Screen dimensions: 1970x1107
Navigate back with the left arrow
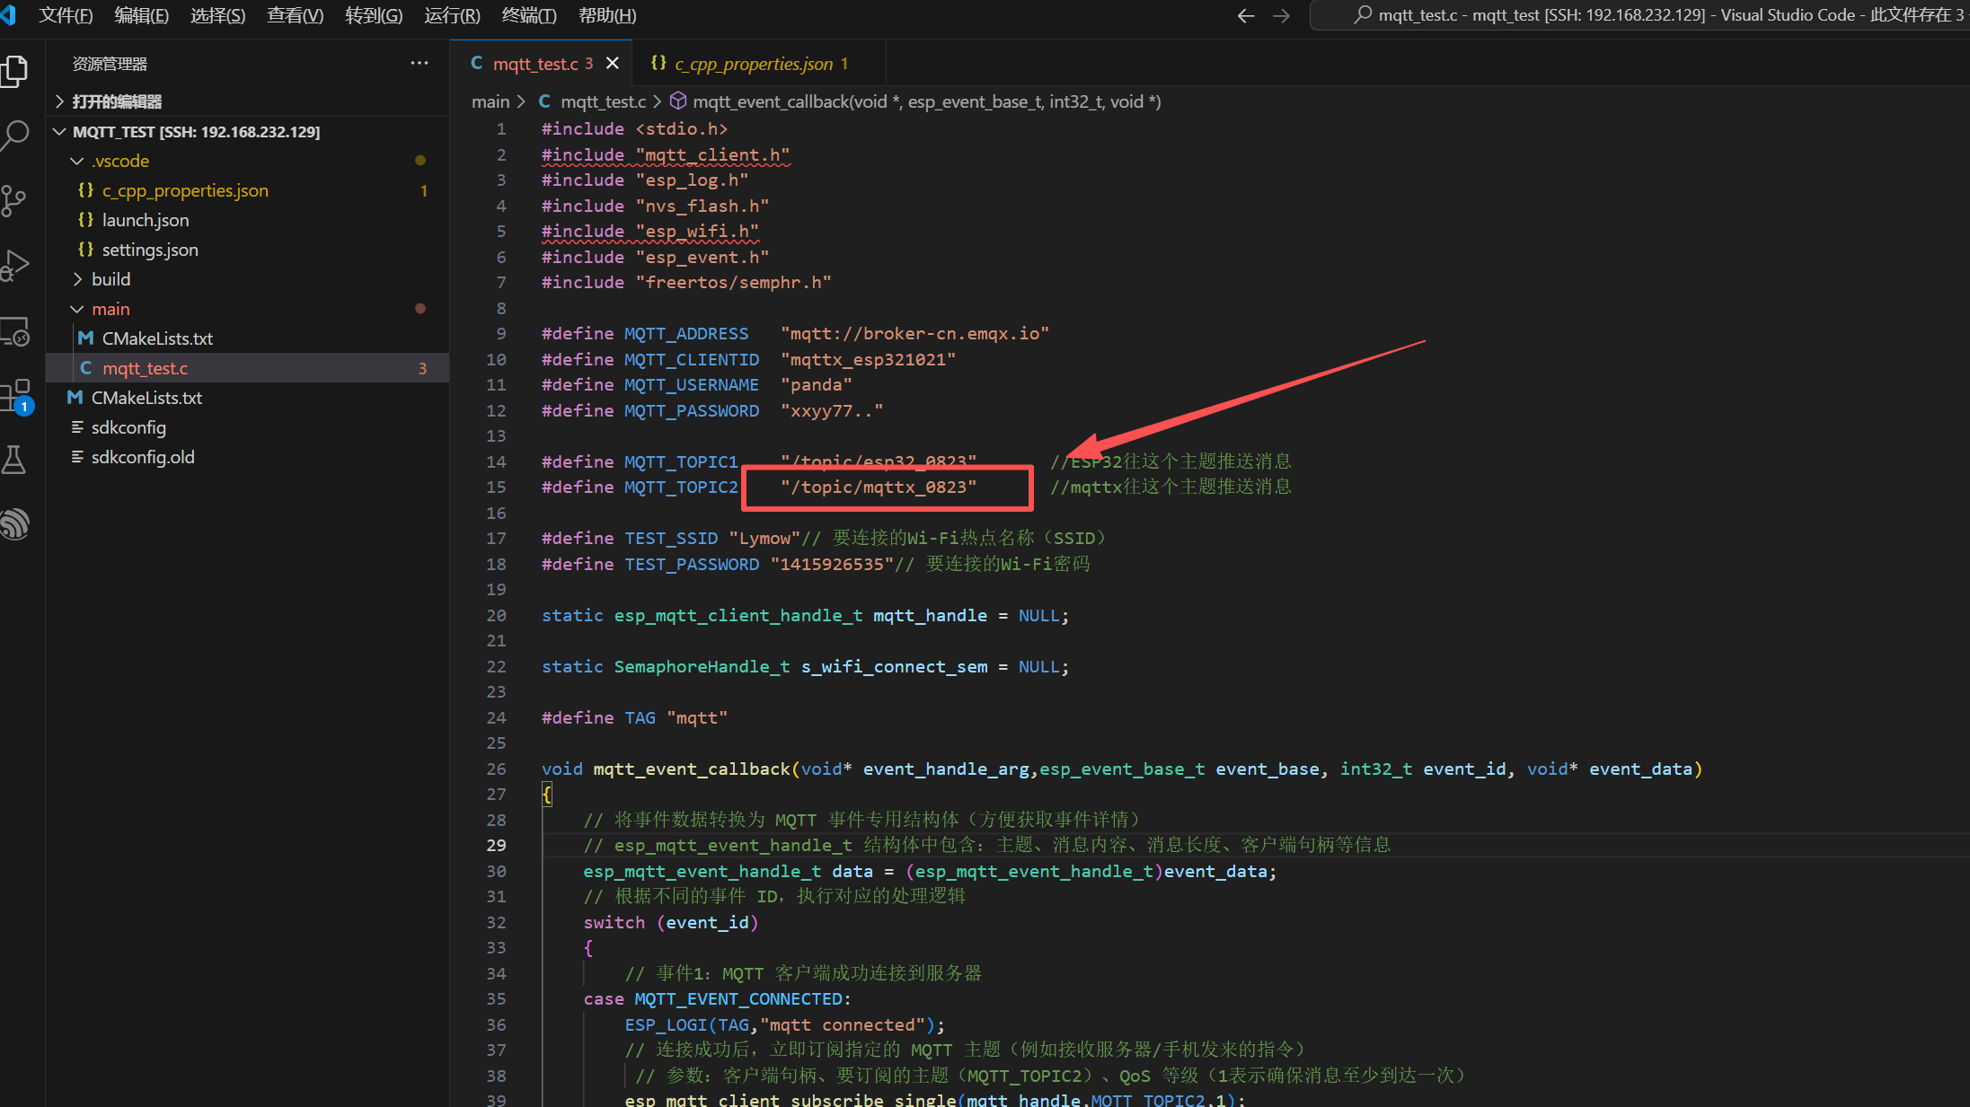click(1245, 15)
